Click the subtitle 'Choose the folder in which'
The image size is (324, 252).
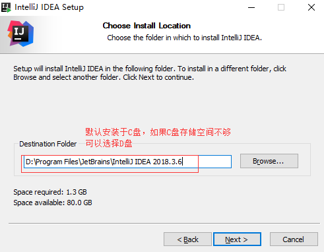pyautogui.click(x=184, y=38)
